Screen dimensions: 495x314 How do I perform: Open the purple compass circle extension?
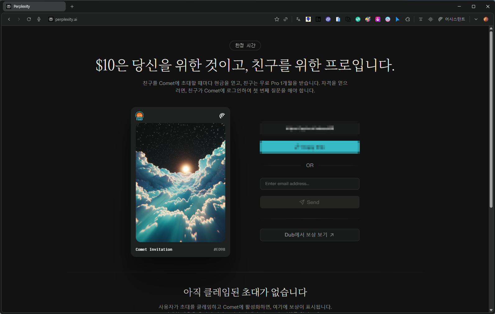388,19
